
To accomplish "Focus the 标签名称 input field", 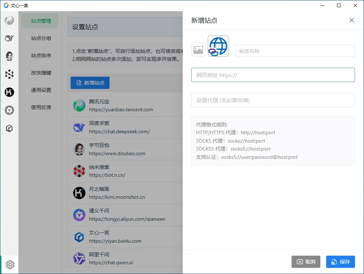I will pyautogui.click(x=294, y=51).
